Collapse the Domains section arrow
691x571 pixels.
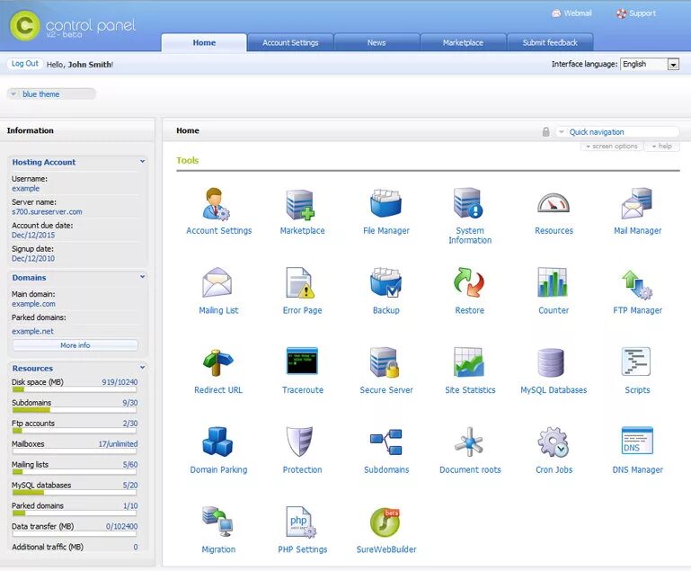click(142, 277)
